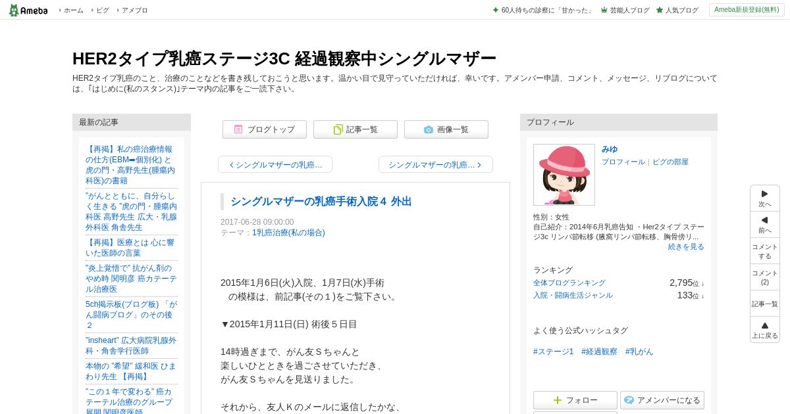Screen dimensions: 790x414
Task: Expand 続きを見る in profile
Action: point(686,246)
